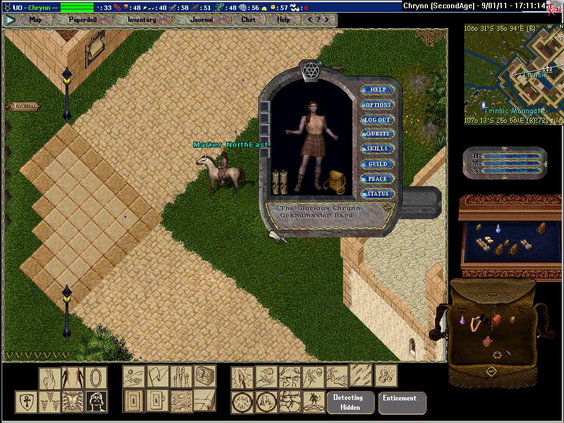Click the hexagram virtue icon atop the paperdoll
The image size is (564, 423).
(x=311, y=70)
